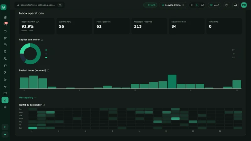The image size is (251, 141).
Task: Open the MR user avatar menu
Action: [x=244, y=5]
